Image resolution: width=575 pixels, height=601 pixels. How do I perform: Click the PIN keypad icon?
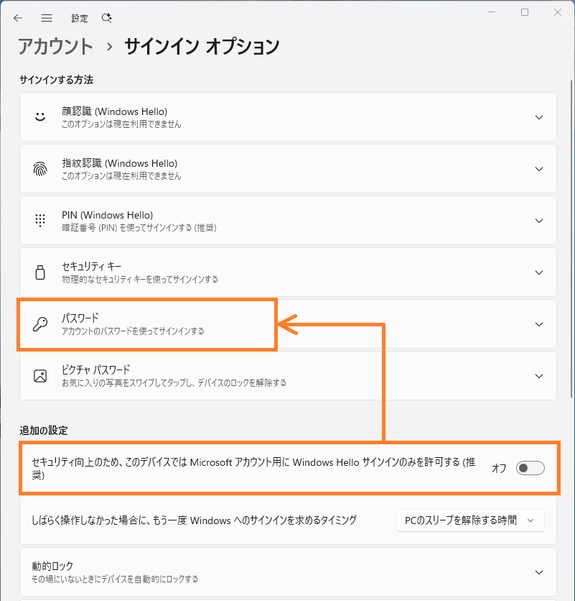40,221
